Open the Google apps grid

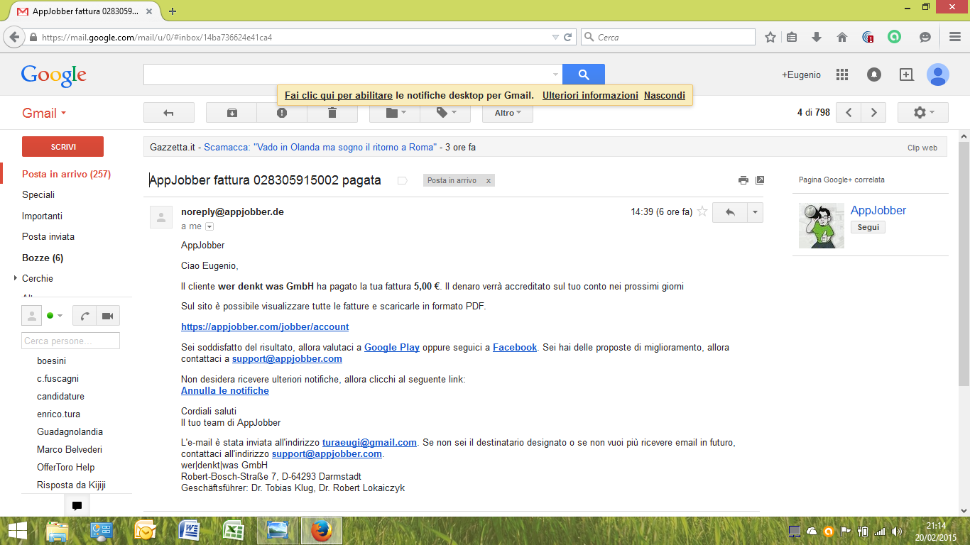842,75
